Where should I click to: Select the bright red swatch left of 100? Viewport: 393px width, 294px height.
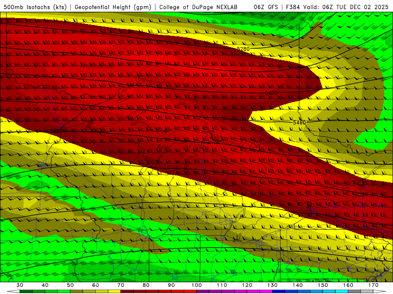pos(190,292)
